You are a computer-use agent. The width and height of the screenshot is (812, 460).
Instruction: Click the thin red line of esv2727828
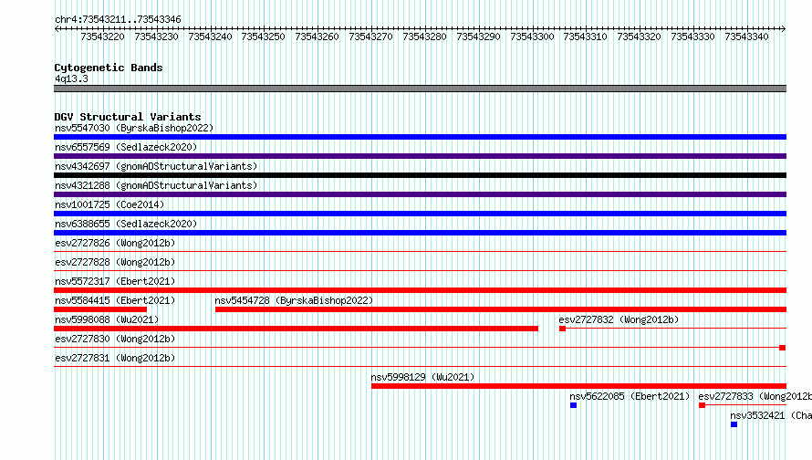point(420,271)
